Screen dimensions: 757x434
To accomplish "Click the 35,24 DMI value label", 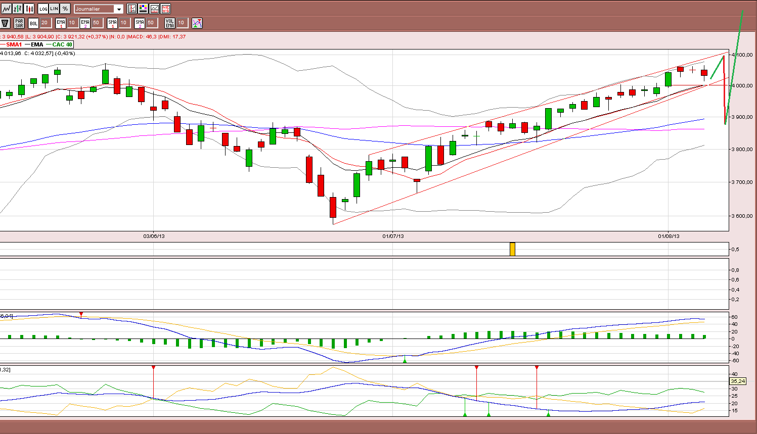I will click(x=738, y=381).
